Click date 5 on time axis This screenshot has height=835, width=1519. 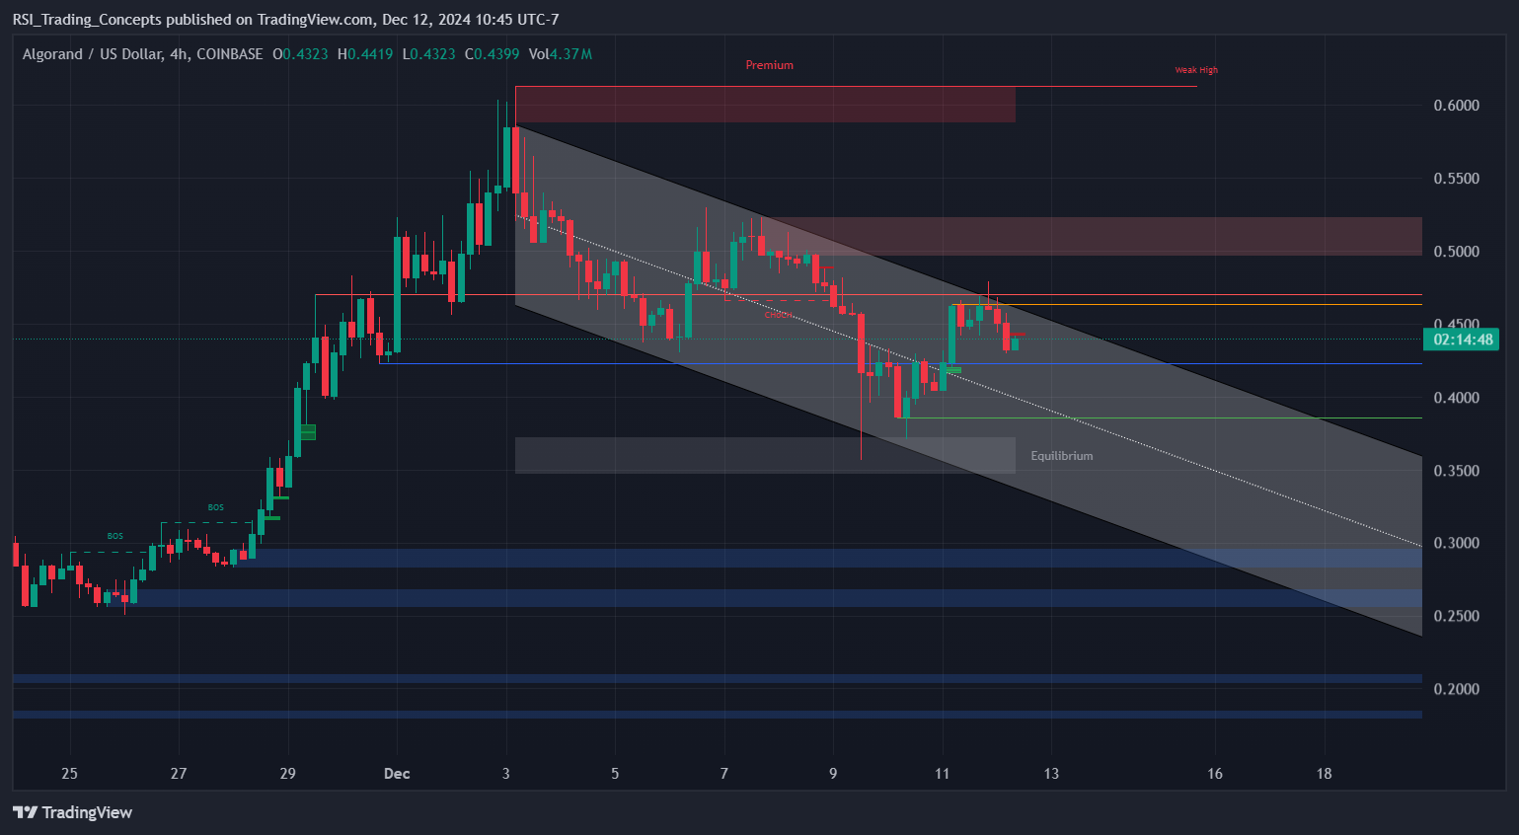coord(615,773)
